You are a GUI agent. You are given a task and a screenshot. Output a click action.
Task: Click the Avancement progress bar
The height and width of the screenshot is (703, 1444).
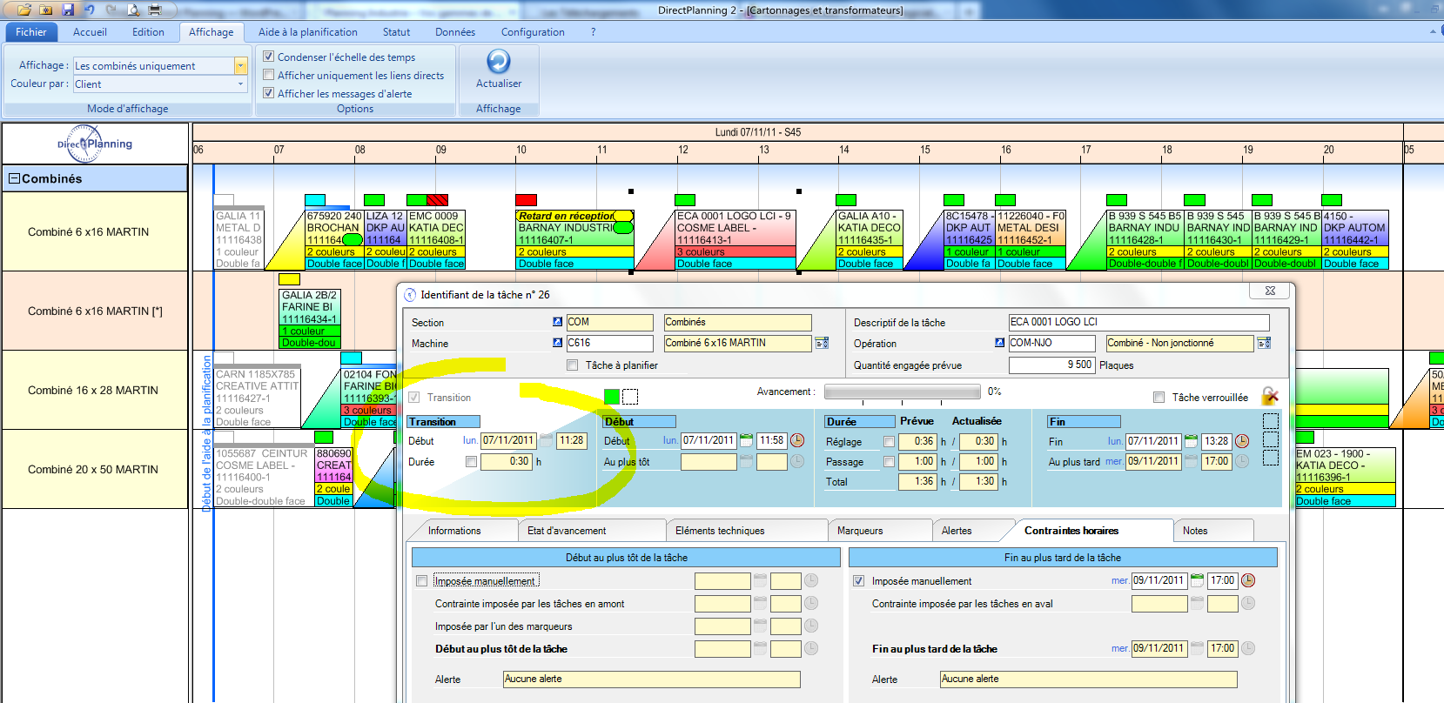[x=903, y=392]
